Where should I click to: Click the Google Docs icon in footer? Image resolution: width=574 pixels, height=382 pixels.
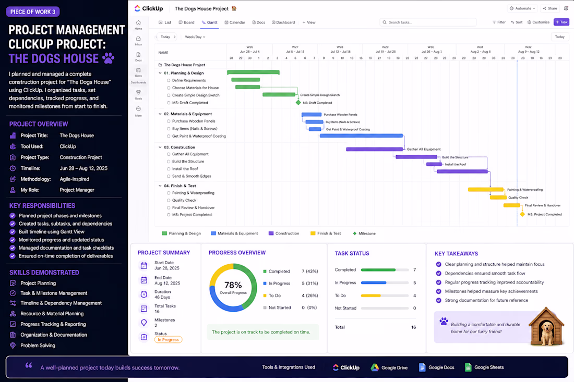tap(422, 367)
